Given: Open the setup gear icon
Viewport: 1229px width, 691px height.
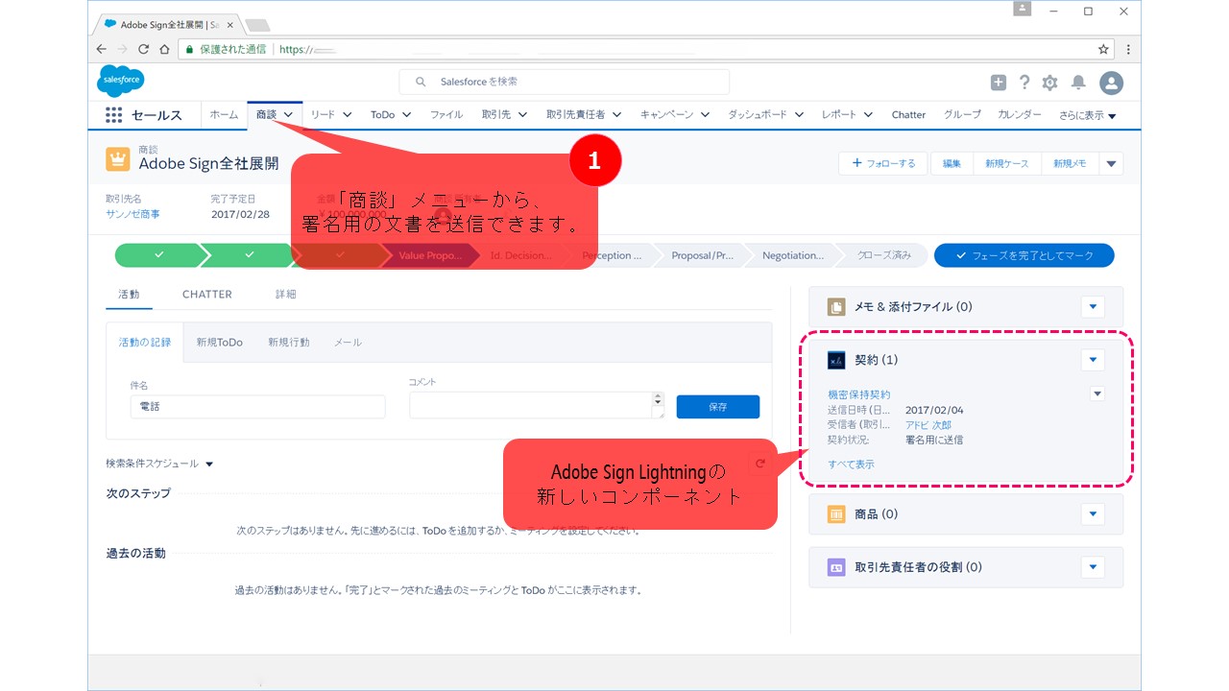Looking at the screenshot, I should tap(1049, 83).
